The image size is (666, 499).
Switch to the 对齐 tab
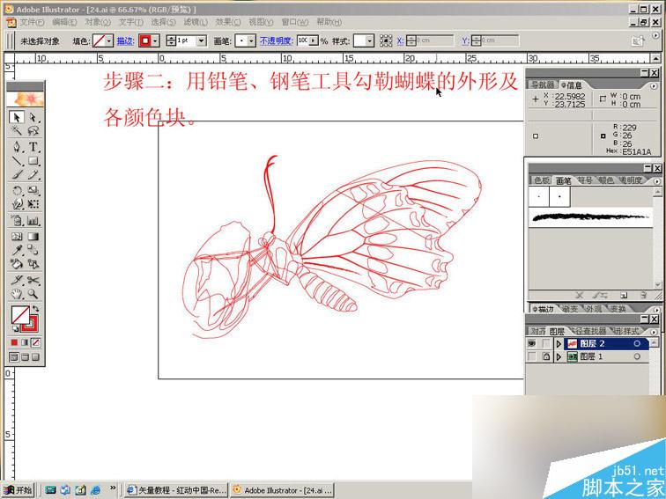coord(538,331)
